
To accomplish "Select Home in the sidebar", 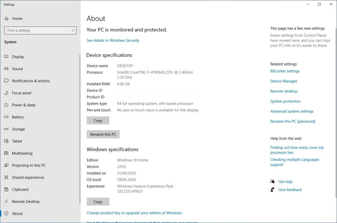I will click(x=40, y=18).
